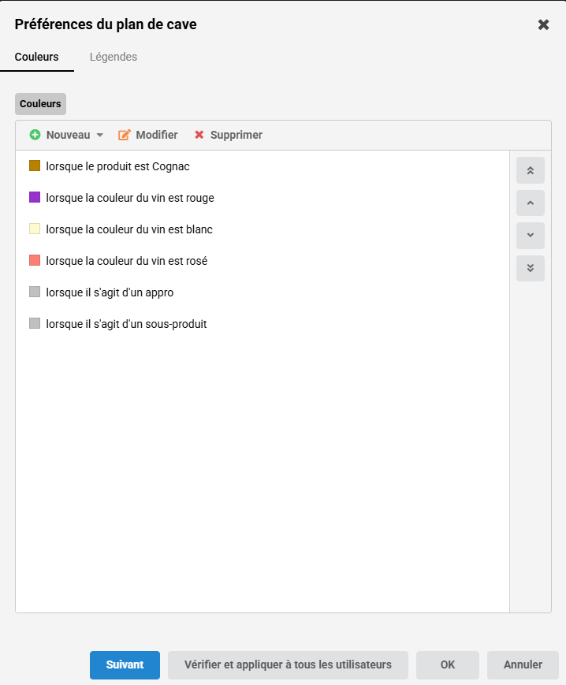Move selected rule to top
The image size is (566, 685).
[x=530, y=171]
